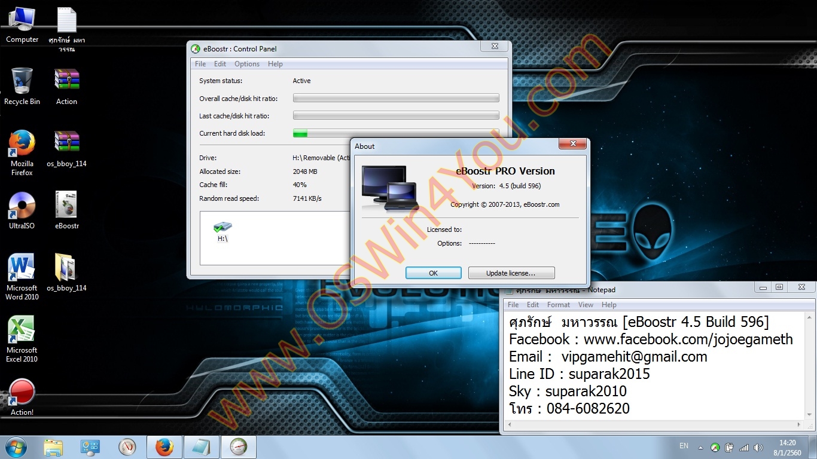Click the "Active" system status value
817x459 pixels.
(301, 81)
